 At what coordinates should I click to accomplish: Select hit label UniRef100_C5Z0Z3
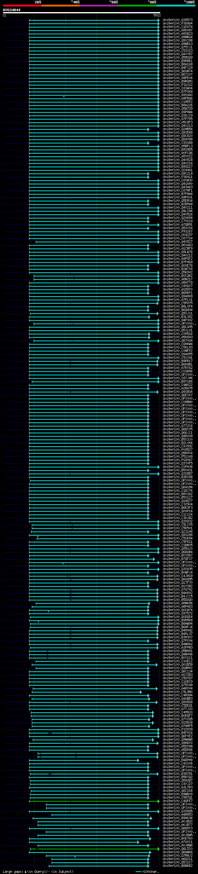pyautogui.click(x=178, y=51)
